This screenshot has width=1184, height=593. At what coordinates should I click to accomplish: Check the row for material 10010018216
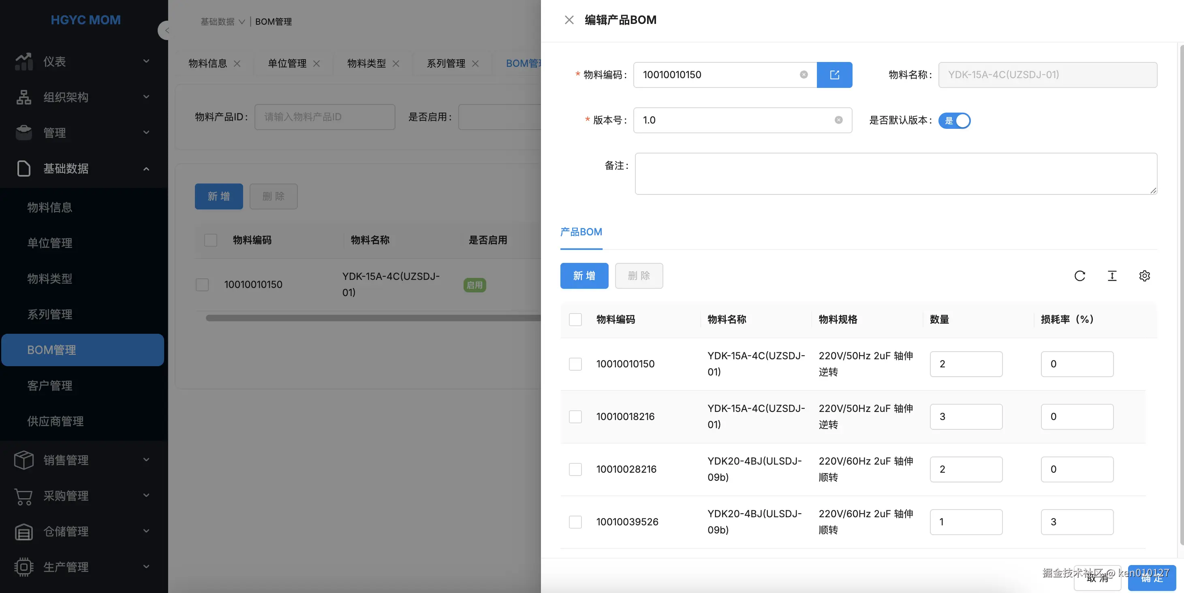pos(575,417)
